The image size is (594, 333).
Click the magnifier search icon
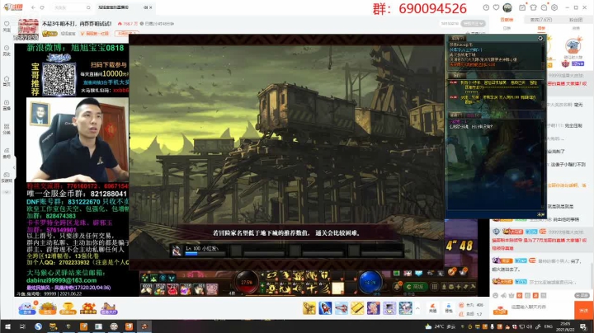click(88, 7)
